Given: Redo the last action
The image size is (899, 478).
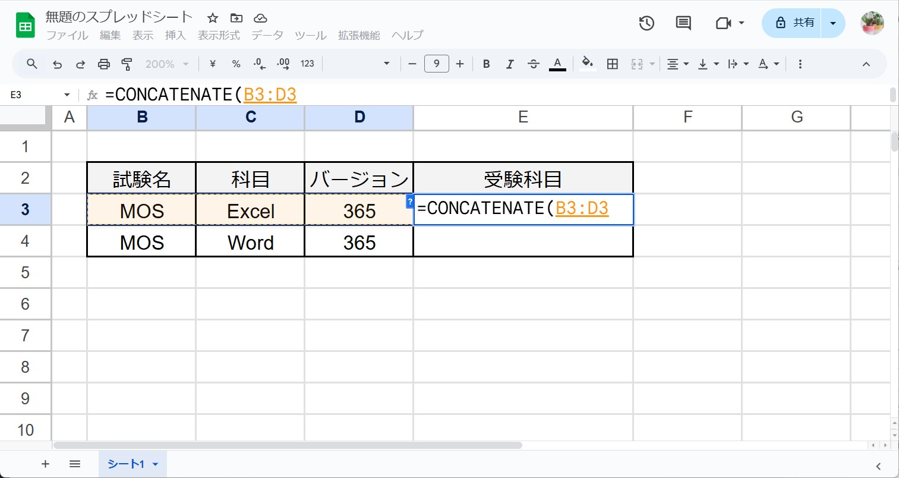Looking at the screenshot, I should coord(80,64).
